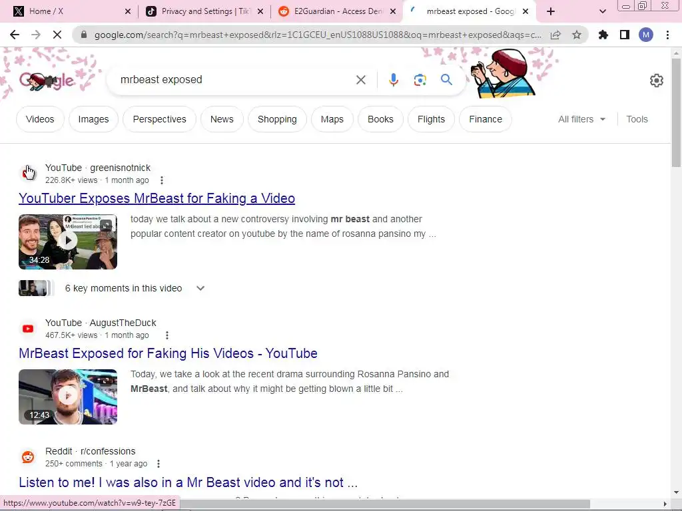This screenshot has width=682, height=511.
Task: View site info via the lock icon
Action: (x=84, y=35)
